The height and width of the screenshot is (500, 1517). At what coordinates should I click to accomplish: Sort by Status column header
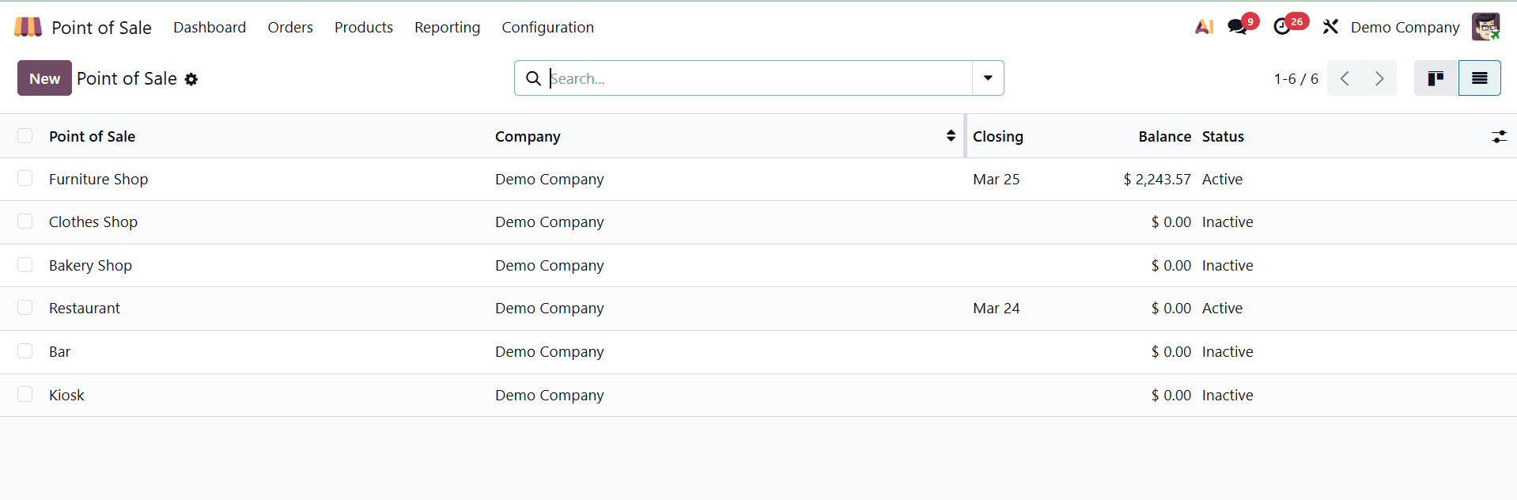coord(1223,136)
